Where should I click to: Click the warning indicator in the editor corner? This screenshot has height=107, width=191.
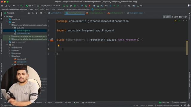pyautogui.click(x=176, y=21)
